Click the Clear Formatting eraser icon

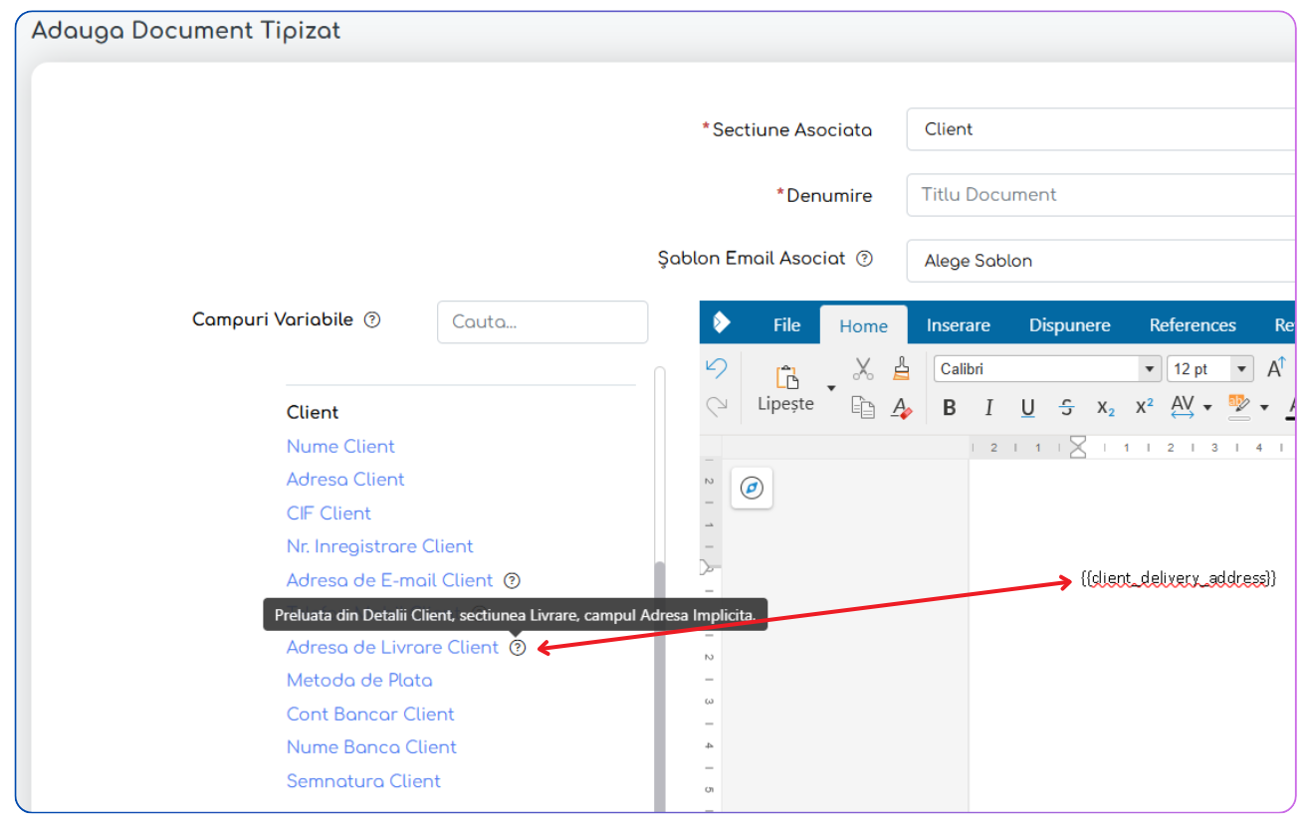pos(902,407)
